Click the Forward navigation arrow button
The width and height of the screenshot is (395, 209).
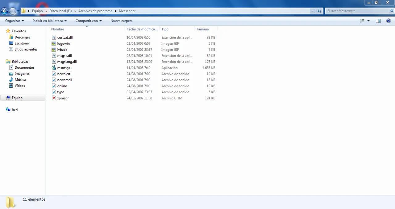click(x=13, y=11)
